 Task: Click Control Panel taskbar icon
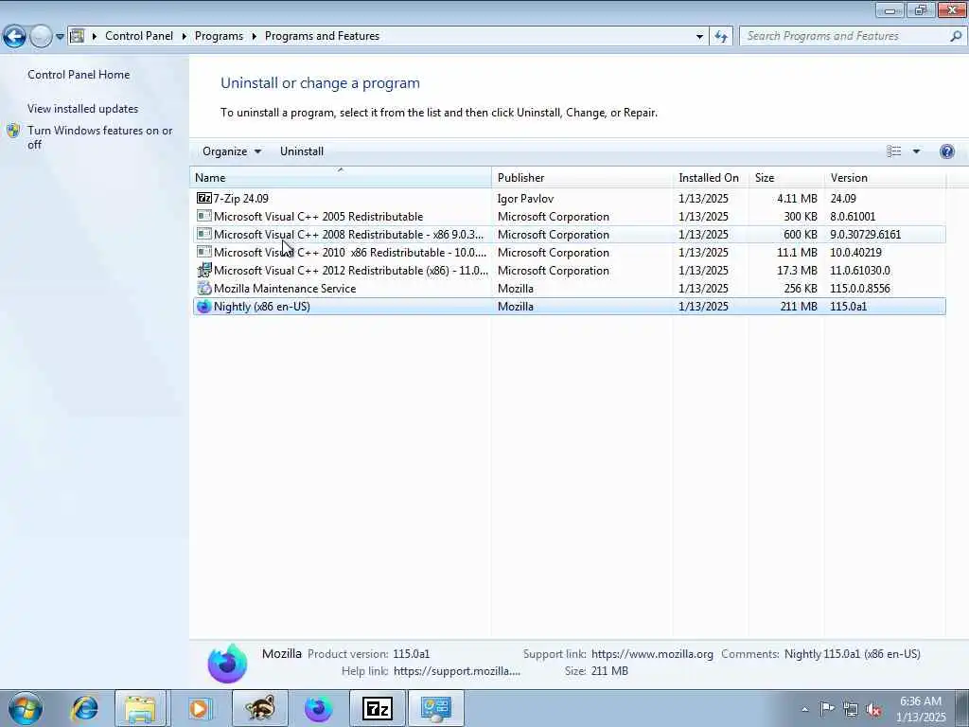point(435,708)
